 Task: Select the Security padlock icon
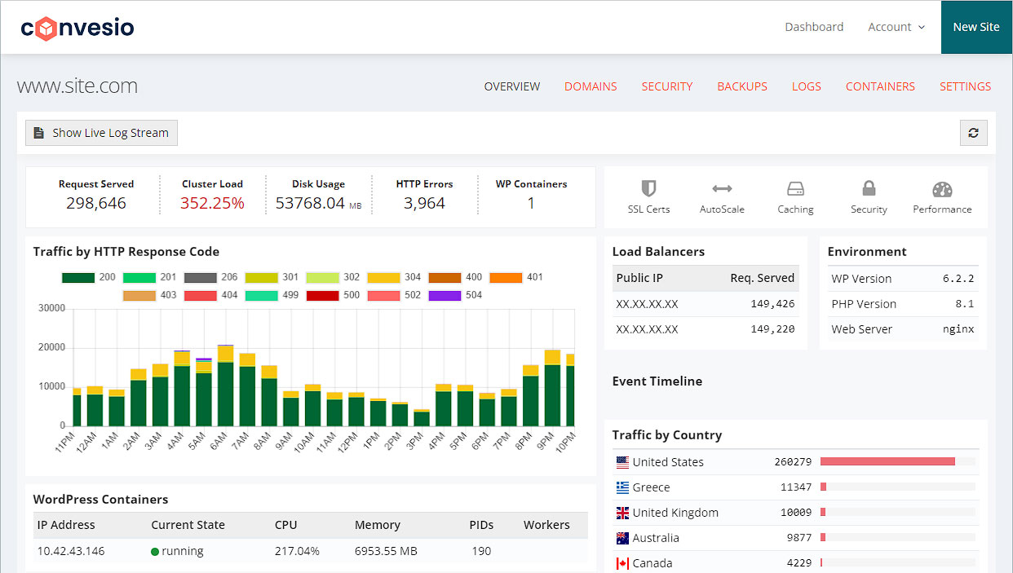pyautogui.click(x=869, y=189)
